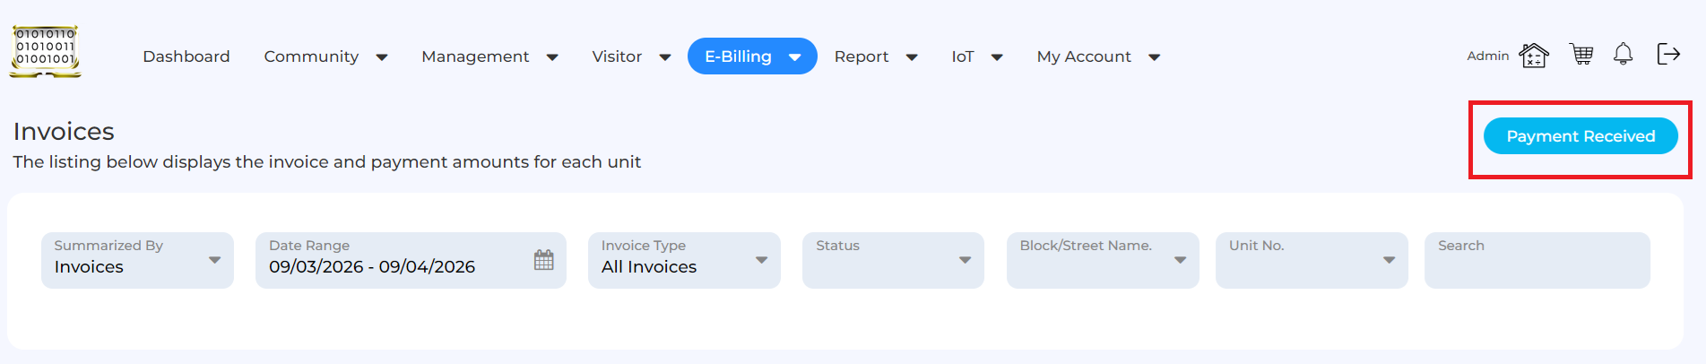Open the Date Range calendar icon

pos(543,260)
